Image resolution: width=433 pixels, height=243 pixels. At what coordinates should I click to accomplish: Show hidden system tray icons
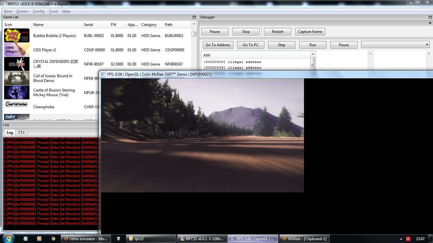(x=401, y=239)
